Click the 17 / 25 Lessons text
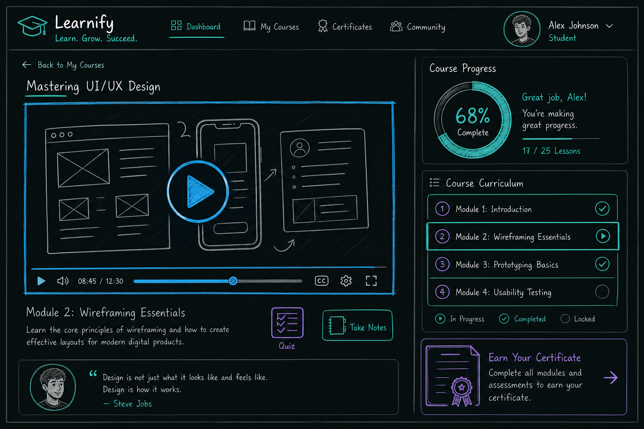This screenshot has width=644, height=429. click(x=551, y=151)
